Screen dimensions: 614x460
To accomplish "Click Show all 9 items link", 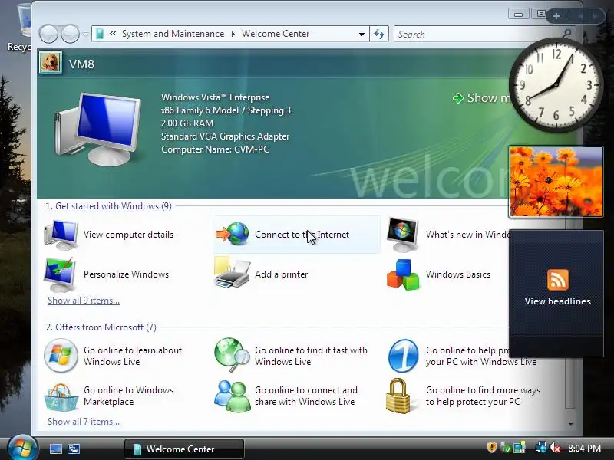I will pyautogui.click(x=84, y=301).
